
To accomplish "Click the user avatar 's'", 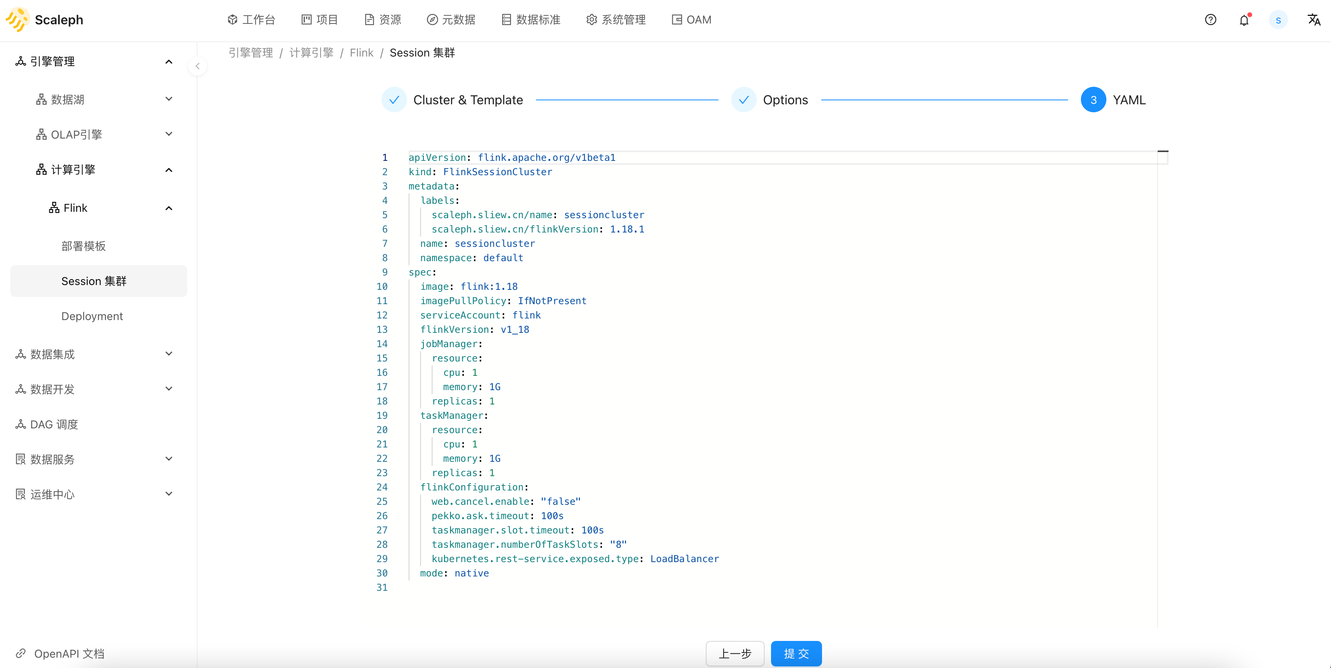I will tap(1278, 20).
